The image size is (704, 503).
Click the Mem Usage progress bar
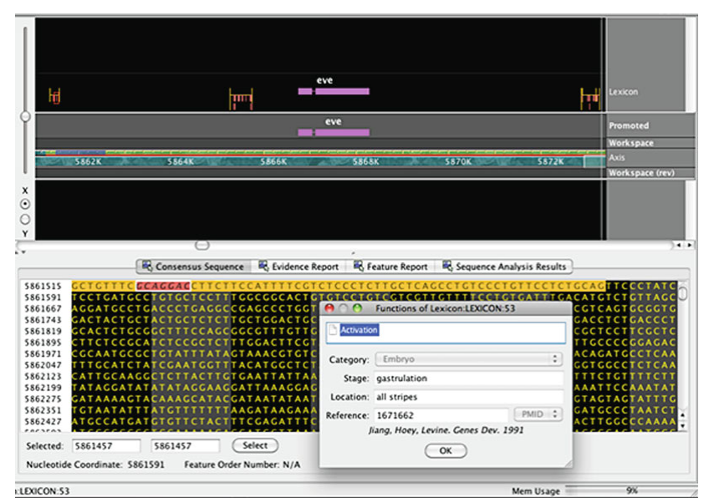tap(630, 490)
